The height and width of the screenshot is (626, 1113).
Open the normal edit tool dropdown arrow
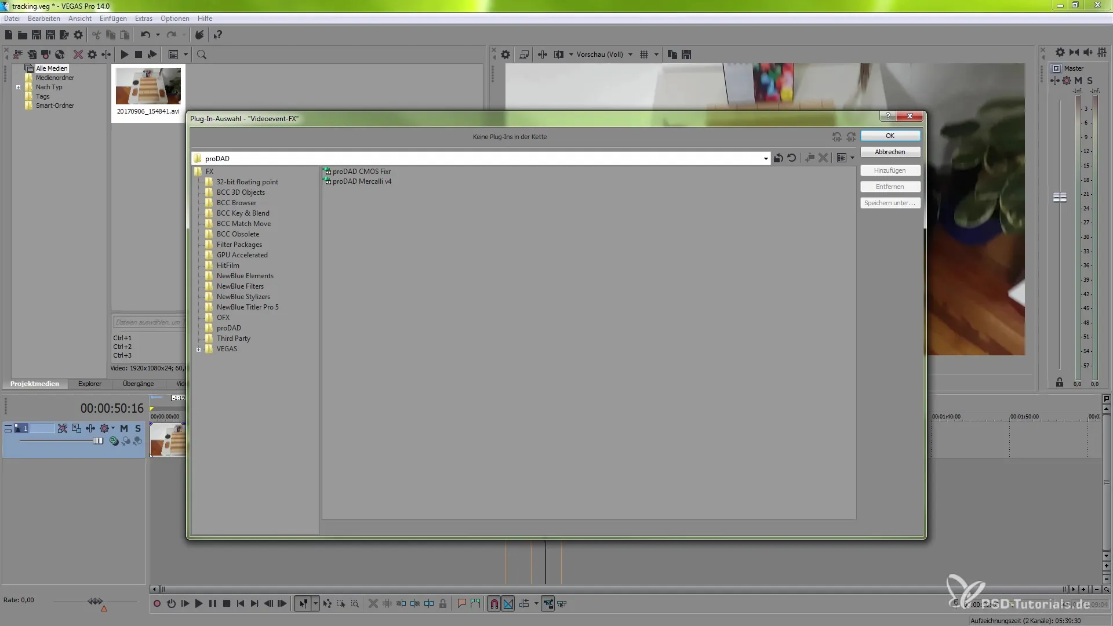pyautogui.click(x=315, y=604)
